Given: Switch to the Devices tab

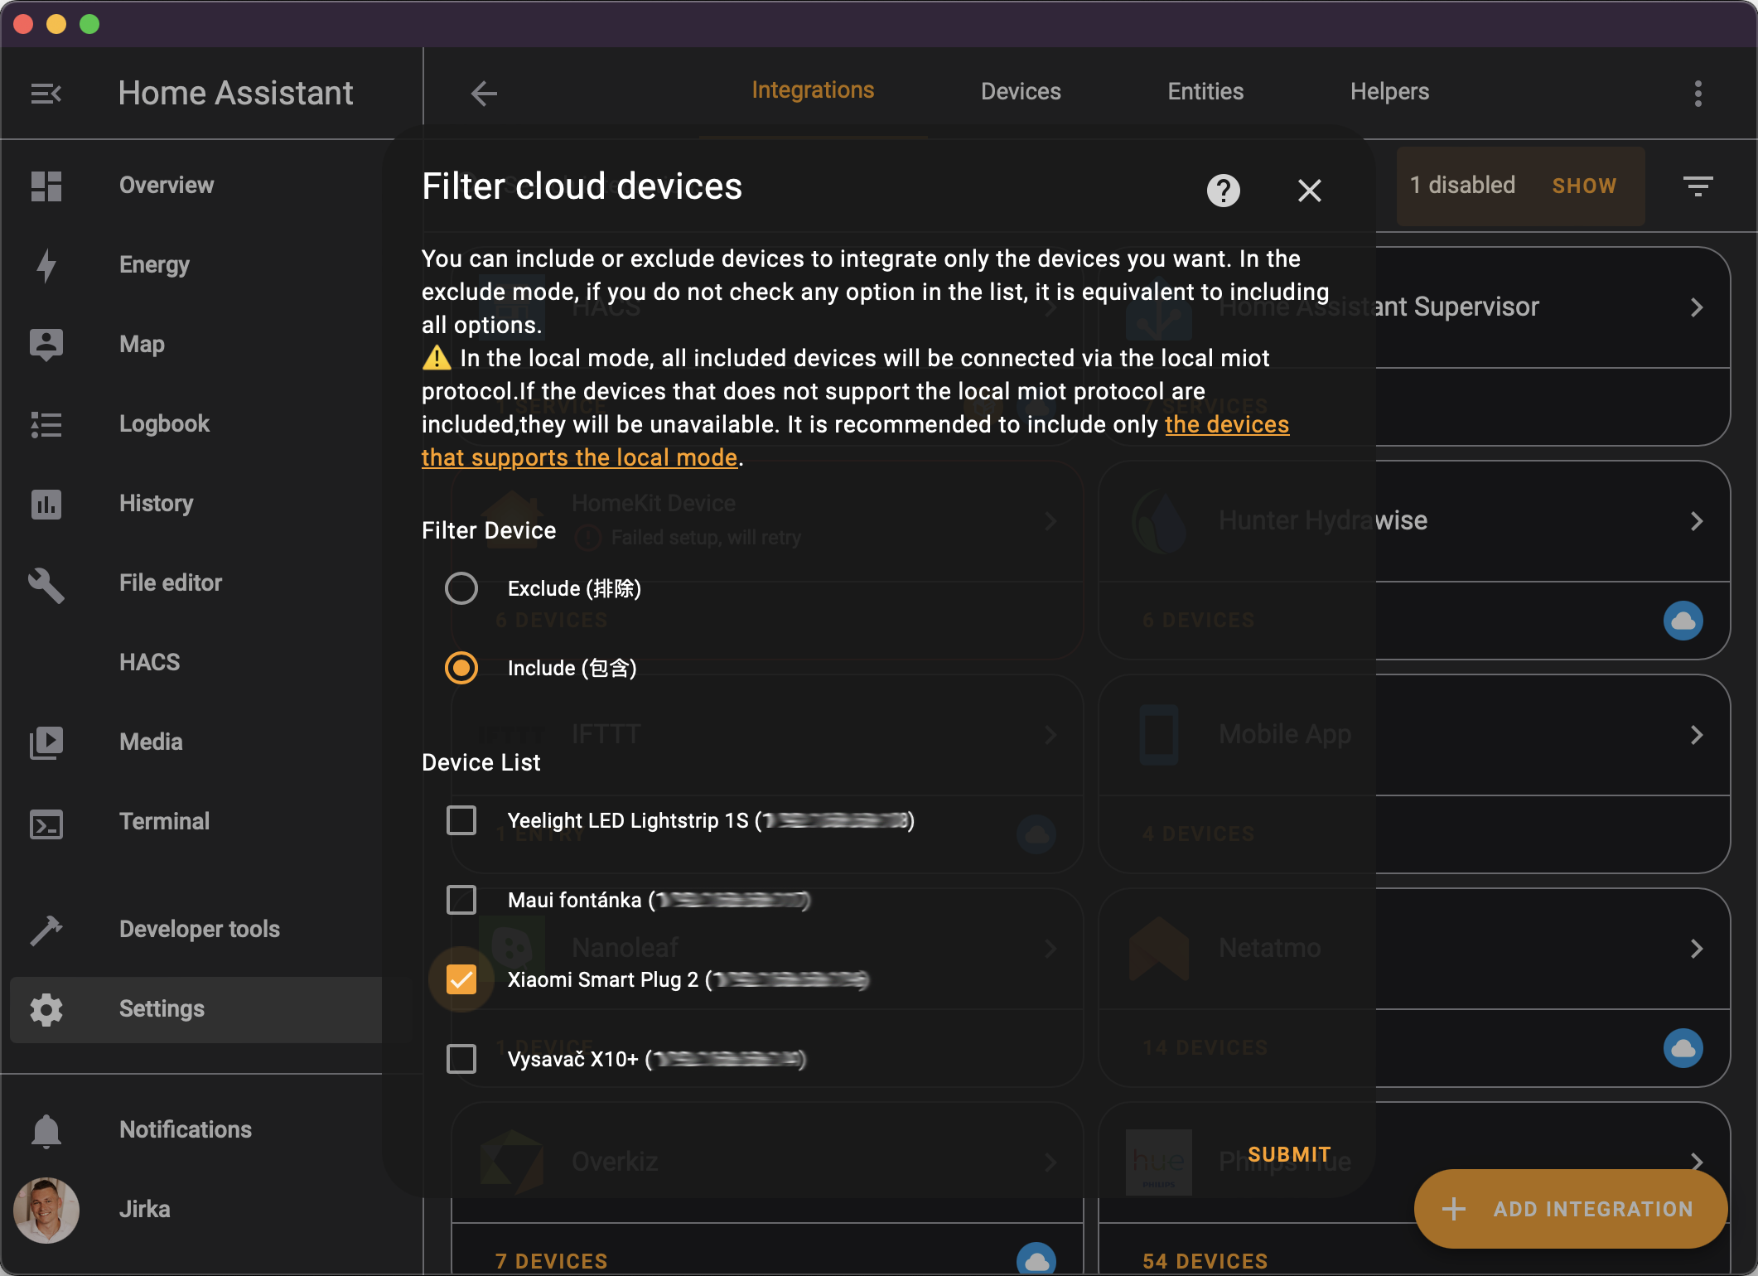Looking at the screenshot, I should pos(1021,92).
